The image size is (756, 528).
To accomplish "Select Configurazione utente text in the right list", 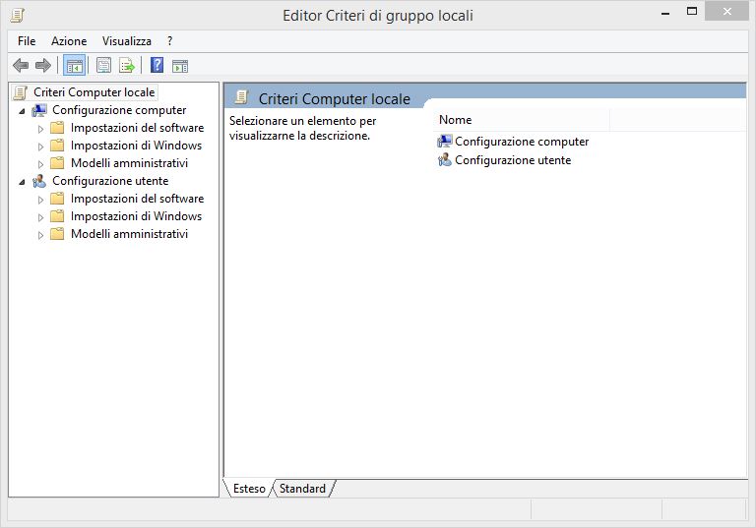I will click(x=513, y=160).
